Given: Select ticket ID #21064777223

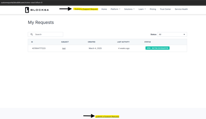Looking at the screenshot, I should tap(39, 48).
